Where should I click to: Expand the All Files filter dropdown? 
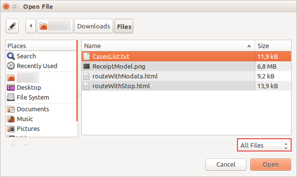(264, 145)
